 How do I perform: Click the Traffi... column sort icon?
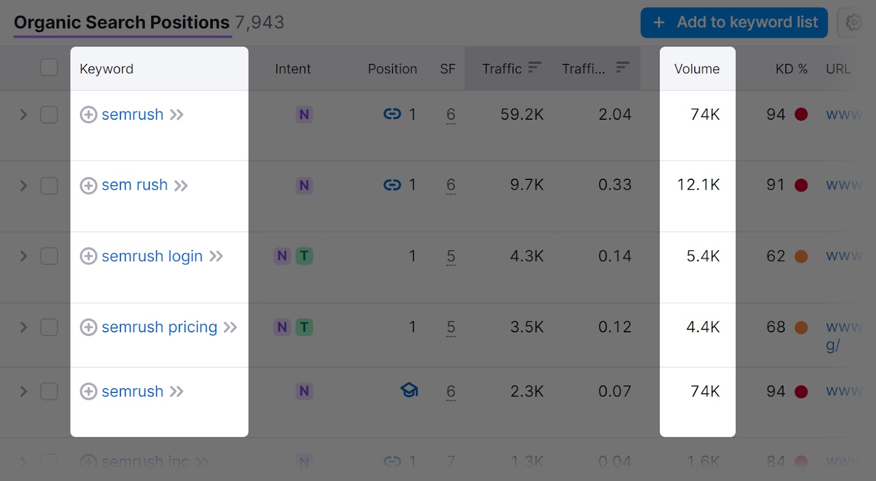(623, 67)
